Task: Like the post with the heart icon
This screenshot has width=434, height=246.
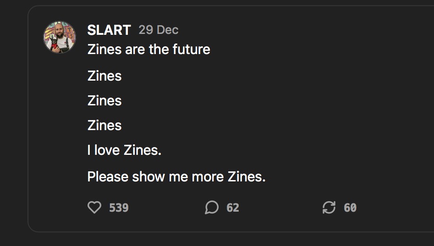Action: [x=94, y=207]
